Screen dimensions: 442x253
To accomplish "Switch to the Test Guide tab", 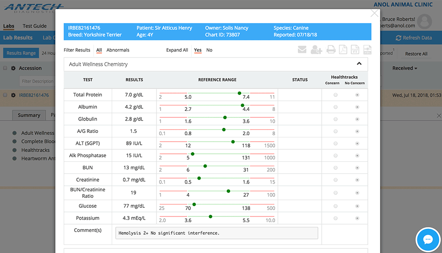I will tap(35, 26).
